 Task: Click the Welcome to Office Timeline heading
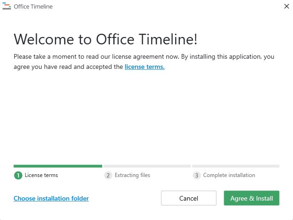[105, 39]
